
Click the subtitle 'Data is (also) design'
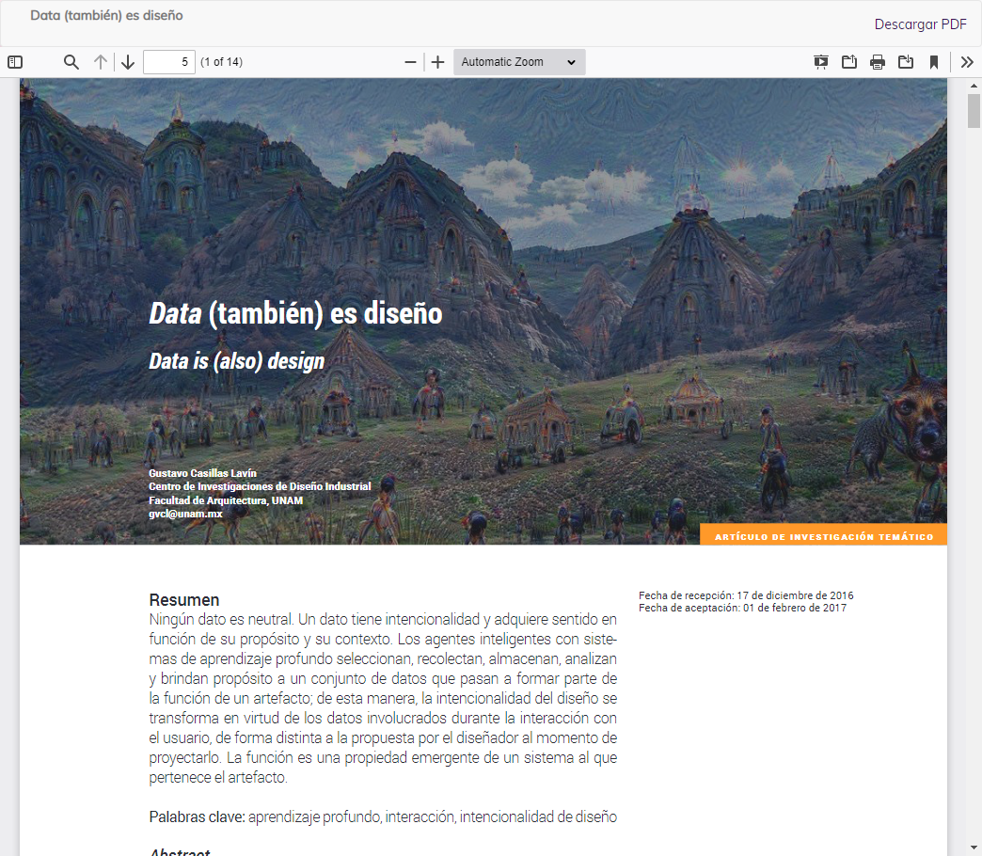point(237,360)
